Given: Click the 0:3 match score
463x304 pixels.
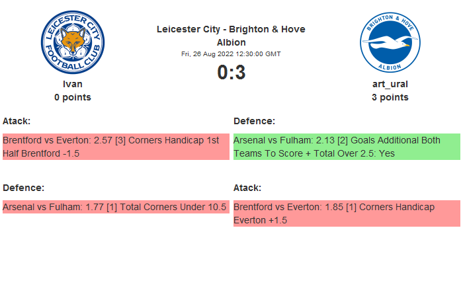Looking at the screenshot, I should [x=231, y=72].
